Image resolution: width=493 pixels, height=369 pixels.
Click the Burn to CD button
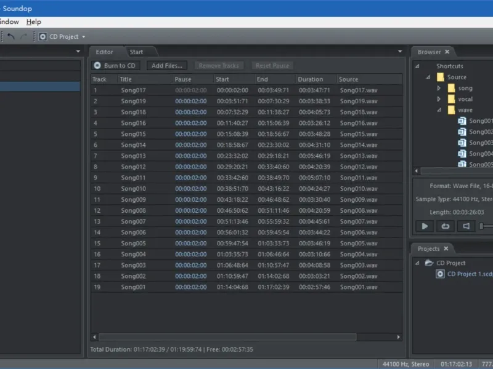coord(115,65)
